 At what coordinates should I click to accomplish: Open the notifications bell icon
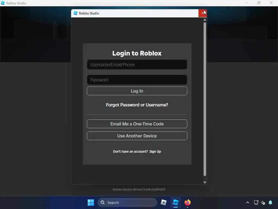coord(270,202)
